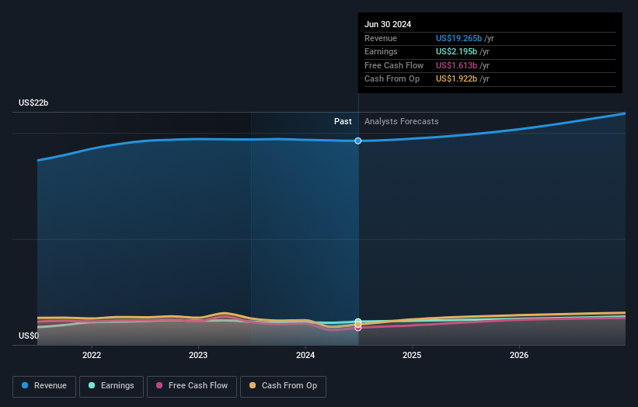This screenshot has height=407, width=638.
Task: Toggle the Free Cash Flow legend button
Action: [192, 386]
